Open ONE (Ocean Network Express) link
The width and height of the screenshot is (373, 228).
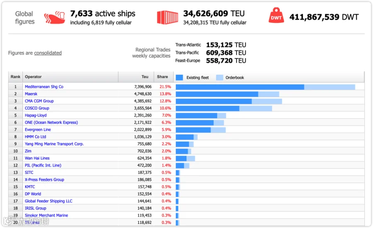click(x=51, y=123)
